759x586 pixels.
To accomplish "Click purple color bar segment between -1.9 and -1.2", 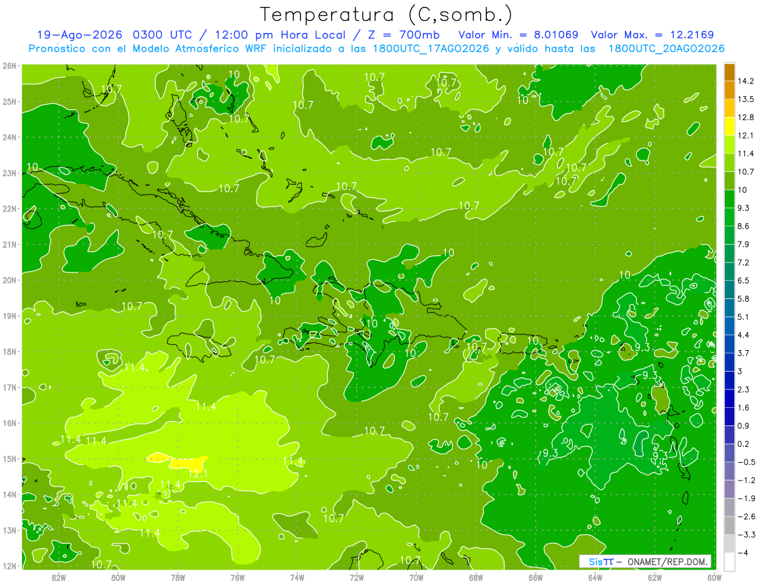I will (729, 489).
